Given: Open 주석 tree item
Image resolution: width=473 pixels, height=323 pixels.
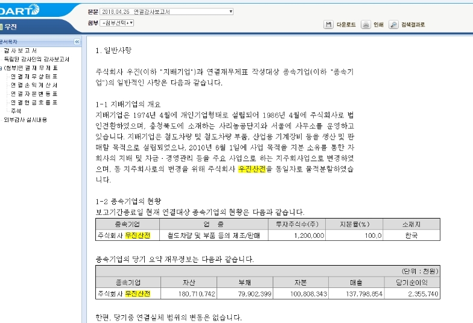Looking at the screenshot, I should click(16, 111).
